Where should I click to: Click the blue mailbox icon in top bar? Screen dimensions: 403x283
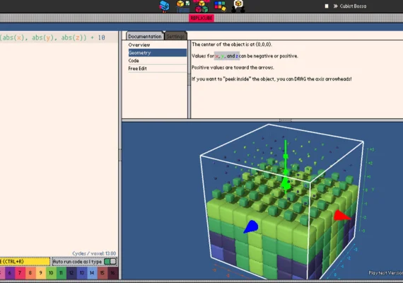tap(164, 6)
